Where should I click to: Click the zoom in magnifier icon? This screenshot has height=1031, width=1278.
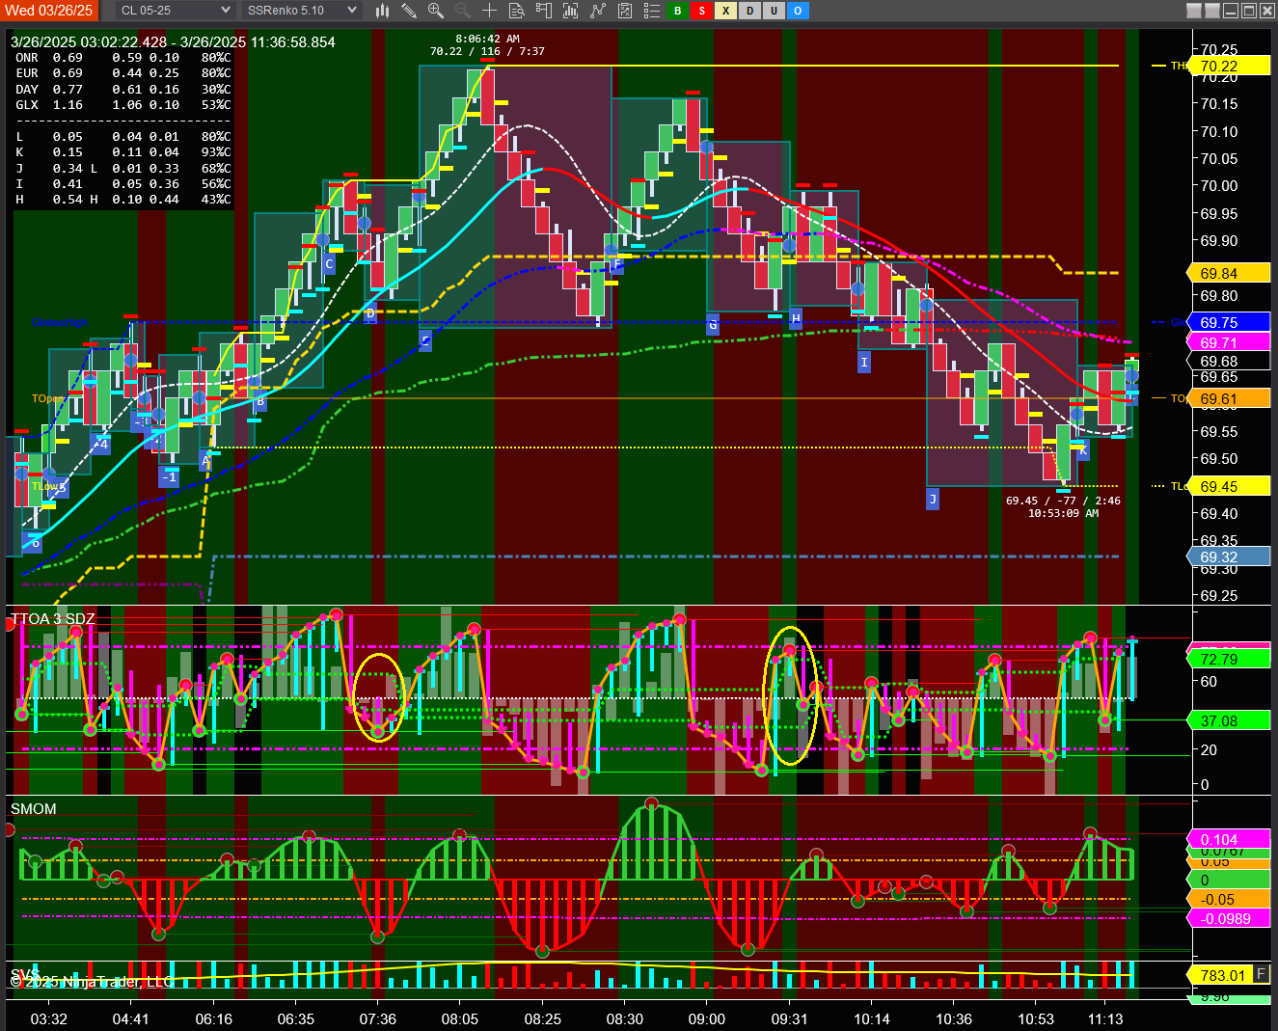click(x=435, y=11)
